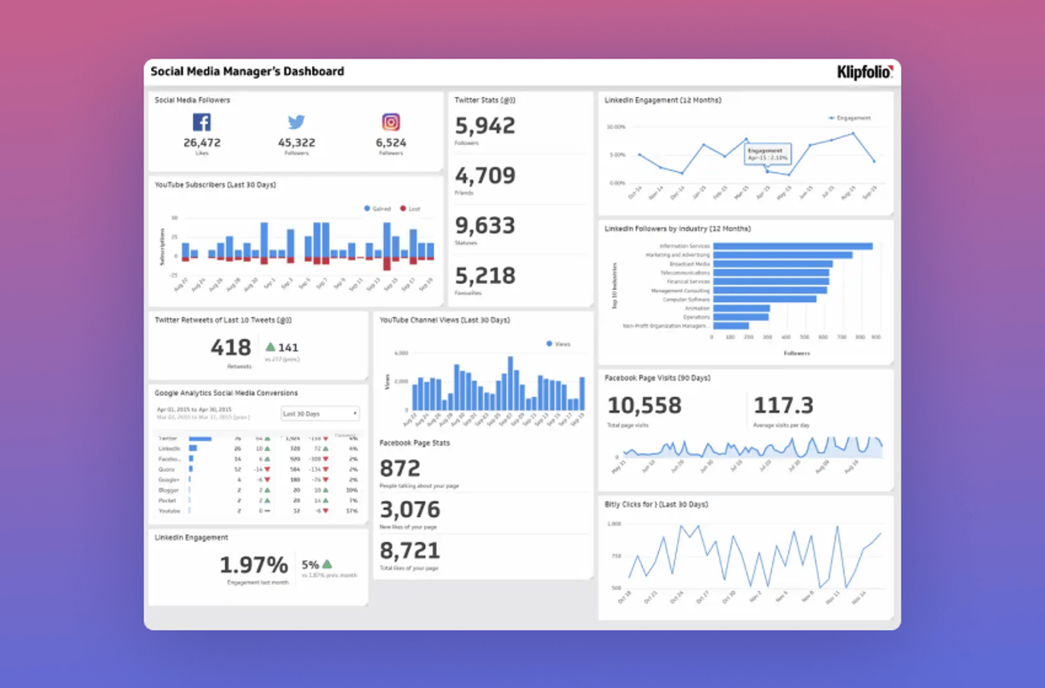Open the Last 30 Days dropdown
The image size is (1045, 688).
[x=319, y=413]
